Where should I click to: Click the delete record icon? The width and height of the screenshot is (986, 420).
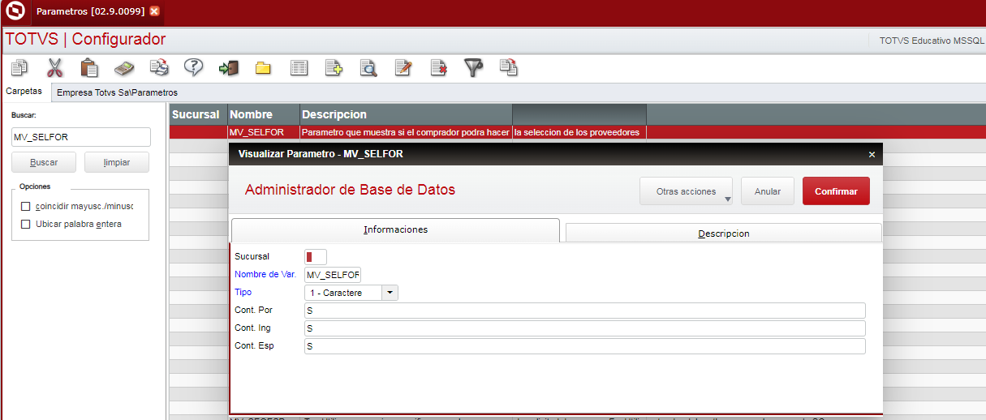pyautogui.click(x=438, y=68)
